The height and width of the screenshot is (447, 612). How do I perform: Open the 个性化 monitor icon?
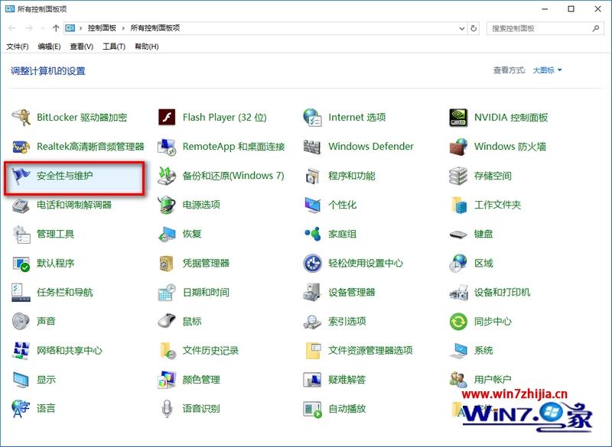313,205
